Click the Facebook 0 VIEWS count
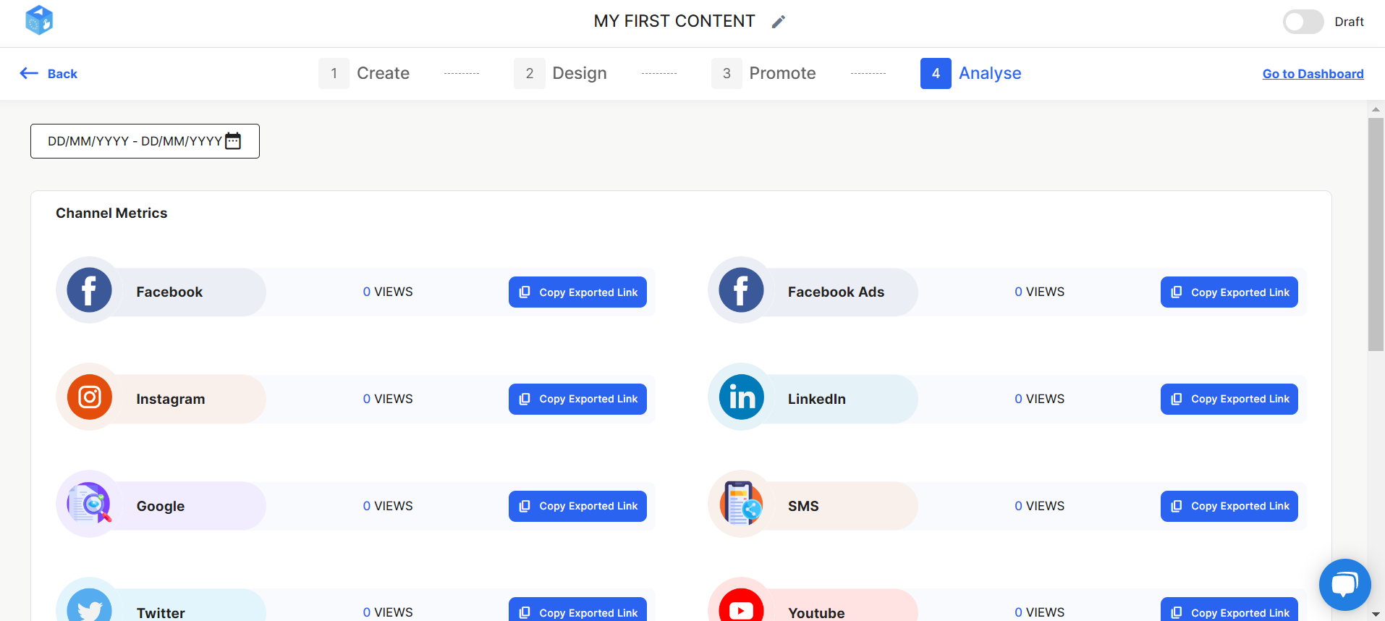 (x=388, y=292)
